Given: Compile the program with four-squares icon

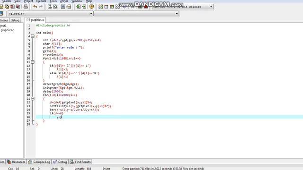Looking at the screenshot, I should tap(100, 7).
